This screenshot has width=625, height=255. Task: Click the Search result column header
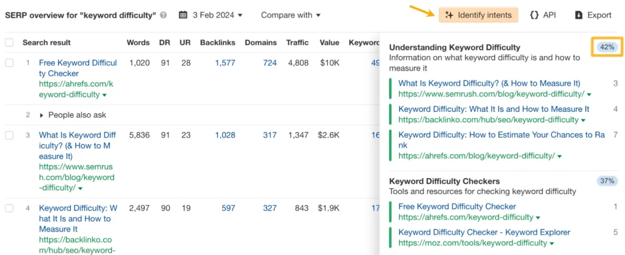[46, 43]
